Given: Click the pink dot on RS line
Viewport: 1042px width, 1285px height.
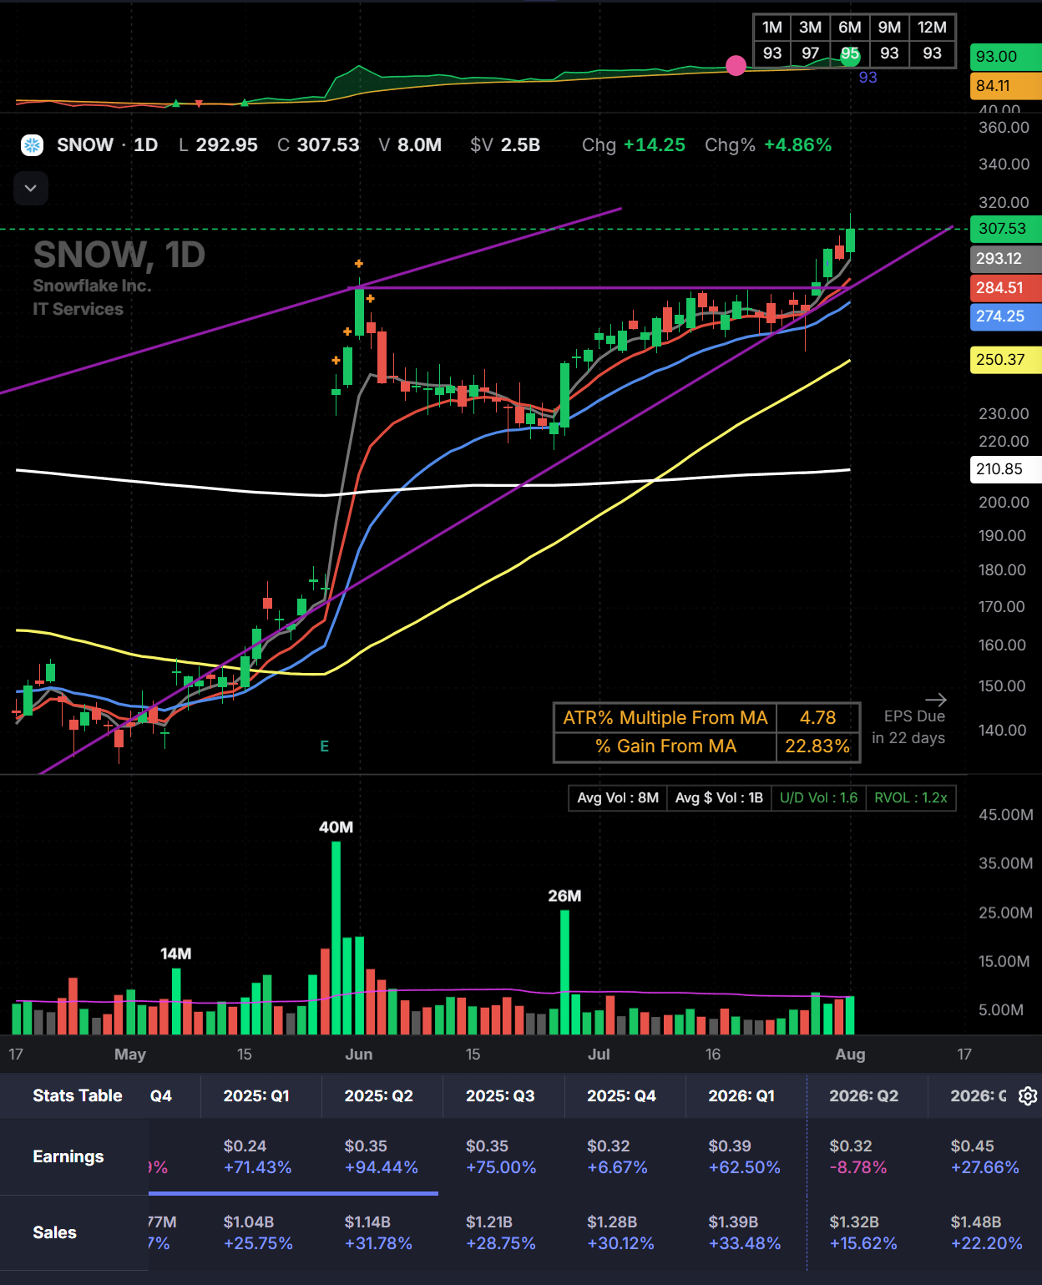Looking at the screenshot, I should [736, 65].
